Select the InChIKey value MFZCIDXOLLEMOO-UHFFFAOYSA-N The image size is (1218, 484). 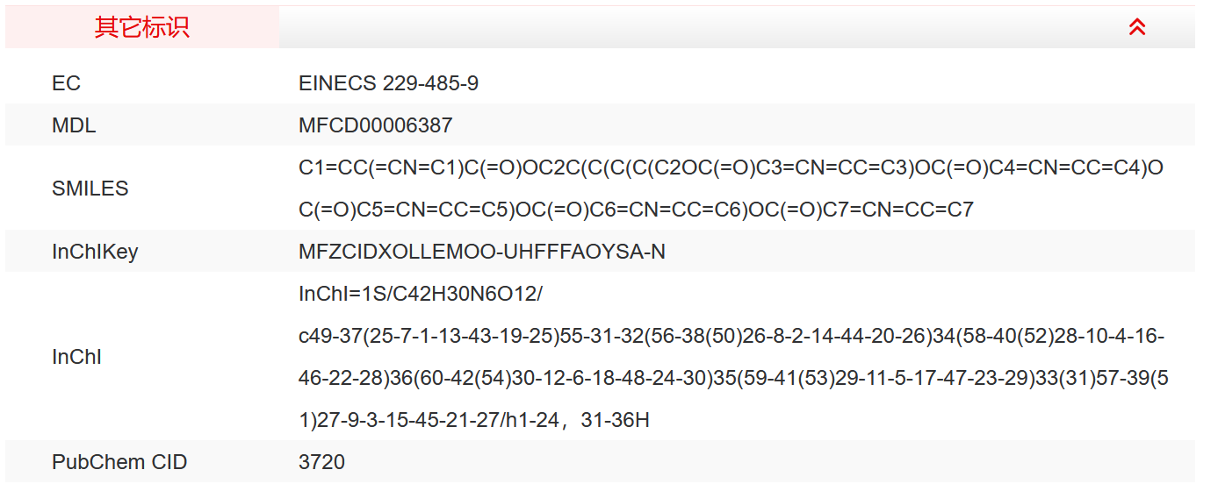pyautogui.click(x=481, y=252)
